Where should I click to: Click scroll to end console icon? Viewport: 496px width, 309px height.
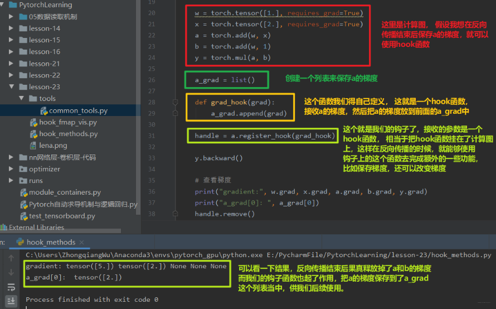[x=11, y=301]
